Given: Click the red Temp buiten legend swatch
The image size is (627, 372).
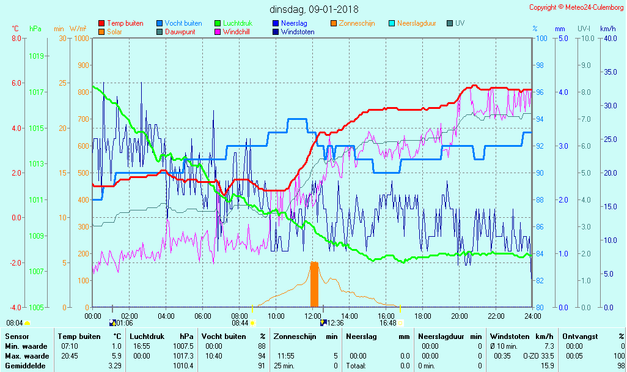Looking at the screenshot, I should click(101, 23).
